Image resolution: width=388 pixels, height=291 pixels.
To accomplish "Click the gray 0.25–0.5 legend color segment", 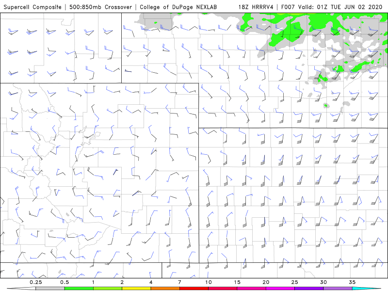I will pyautogui.click(x=50, y=289).
